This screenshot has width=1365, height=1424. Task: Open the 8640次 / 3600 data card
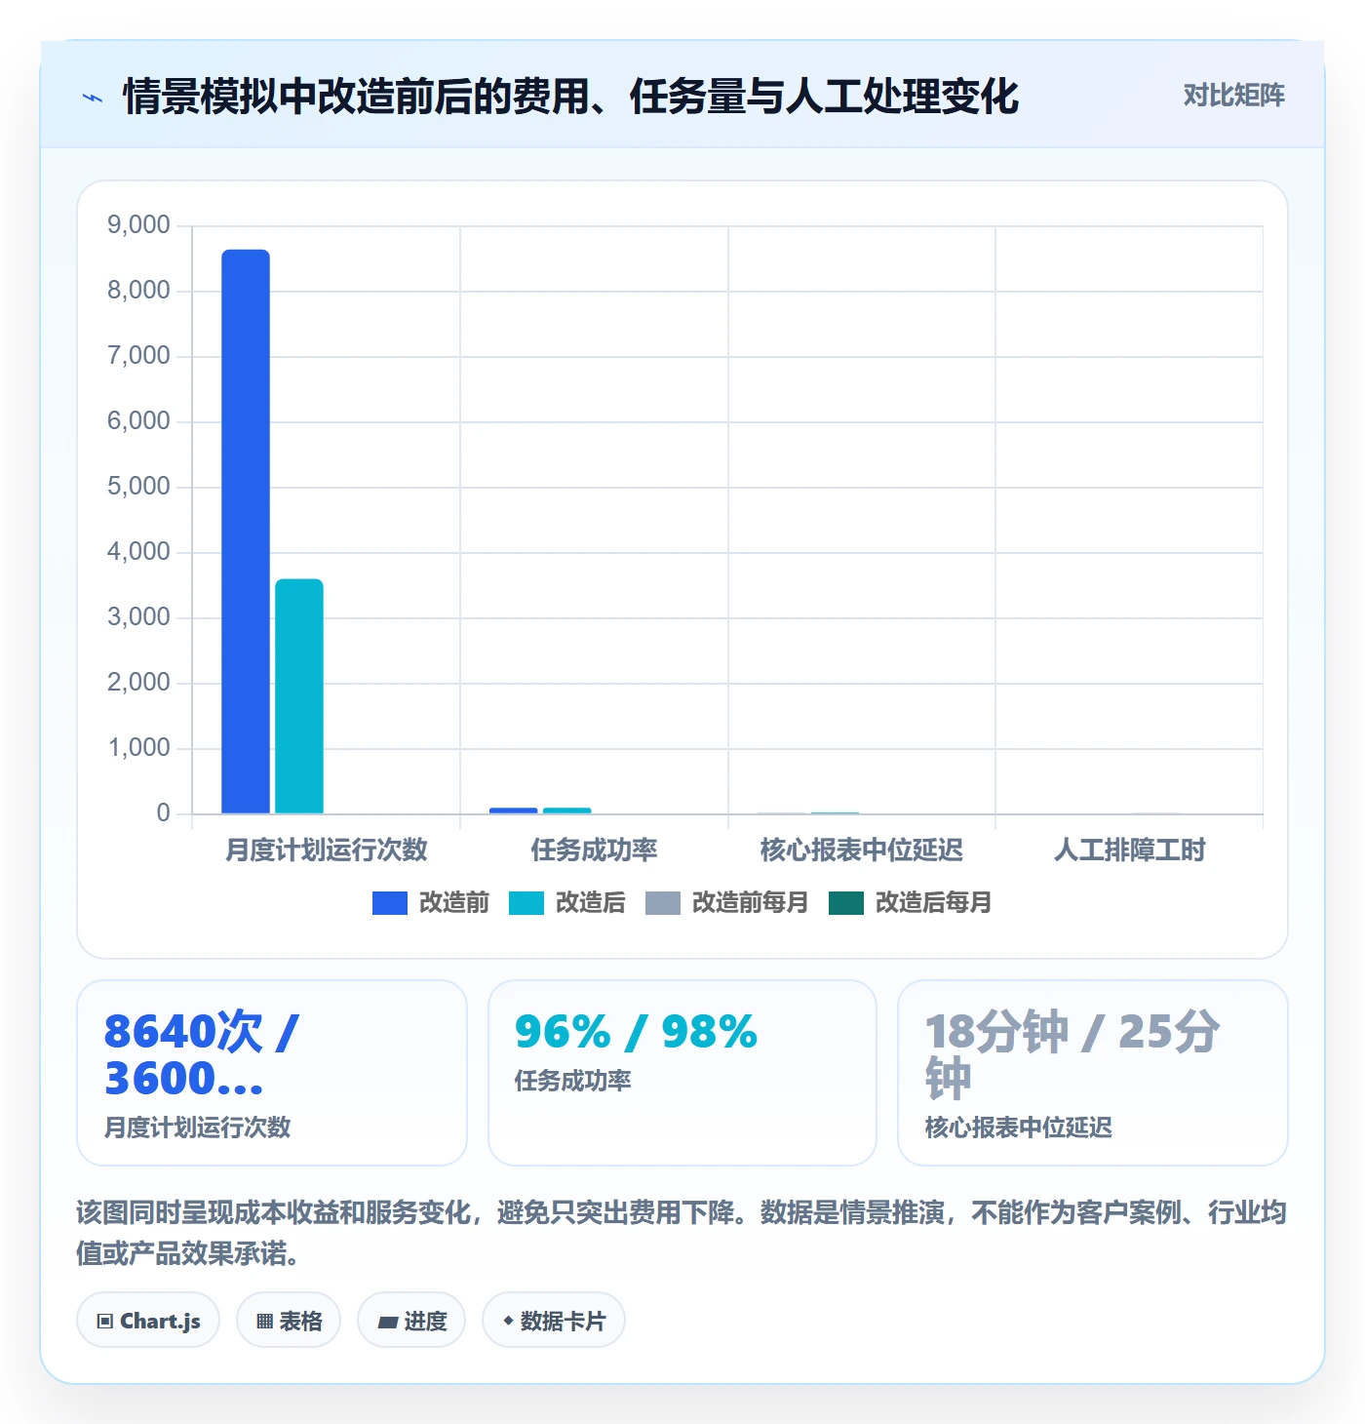coord(272,1073)
